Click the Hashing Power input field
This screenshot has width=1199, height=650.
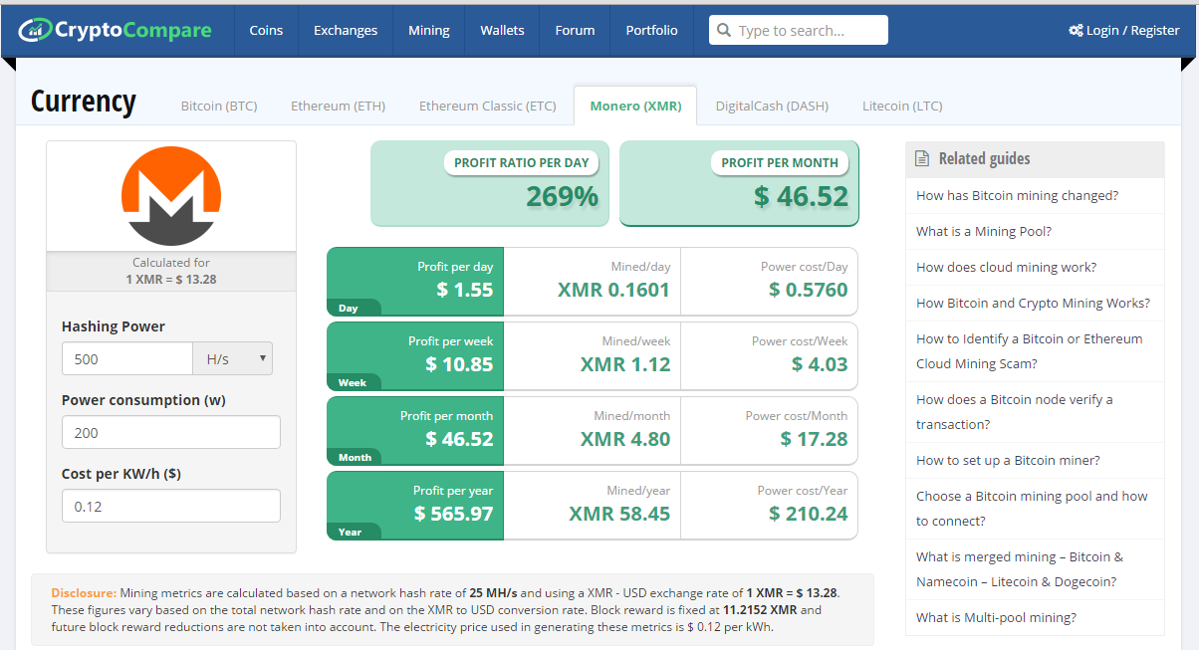point(127,358)
